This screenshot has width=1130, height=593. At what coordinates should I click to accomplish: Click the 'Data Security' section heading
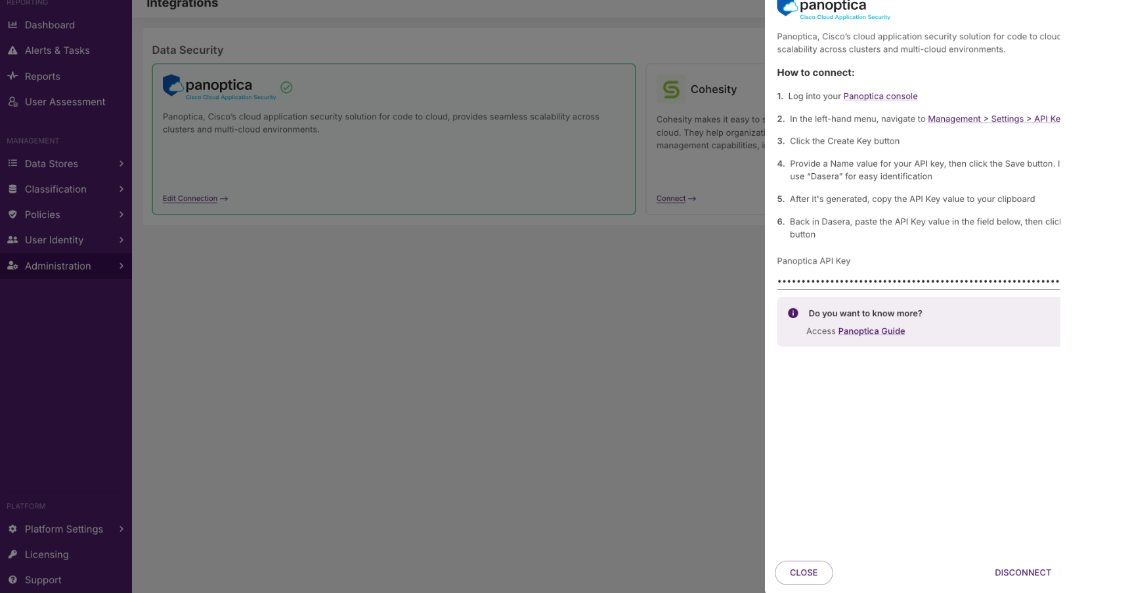[x=188, y=50]
